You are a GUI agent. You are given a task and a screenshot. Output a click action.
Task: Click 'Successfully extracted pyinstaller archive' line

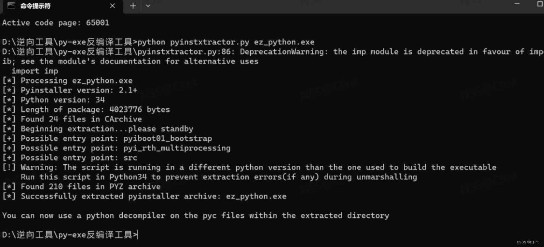click(x=144, y=196)
